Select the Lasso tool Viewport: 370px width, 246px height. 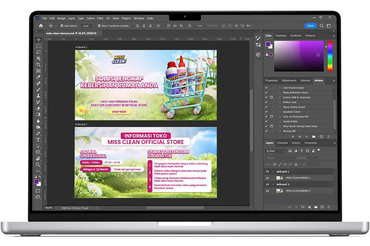(38, 52)
